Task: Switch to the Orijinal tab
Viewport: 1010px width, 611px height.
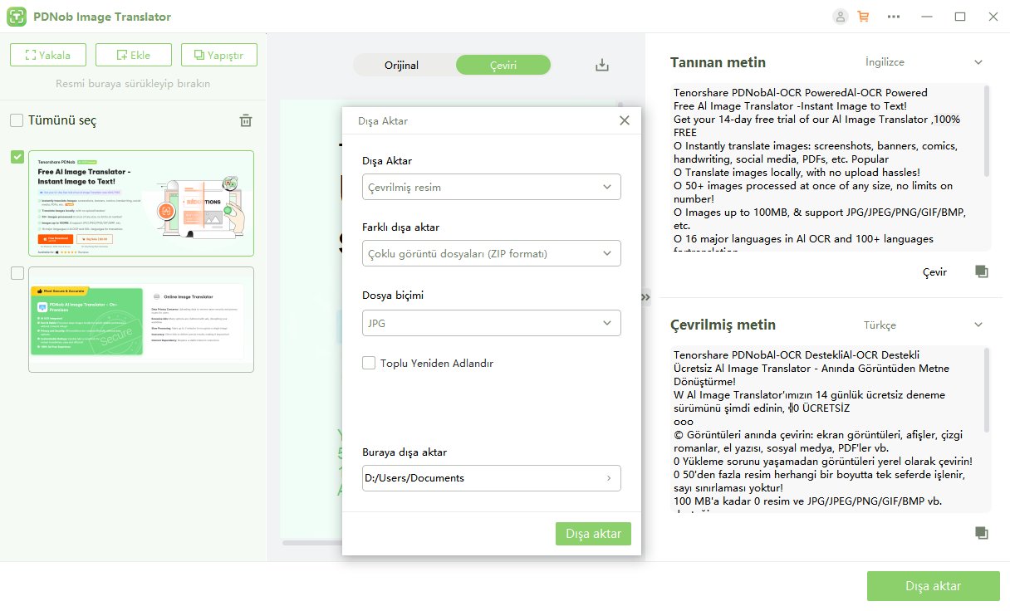Action: point(402,66)
